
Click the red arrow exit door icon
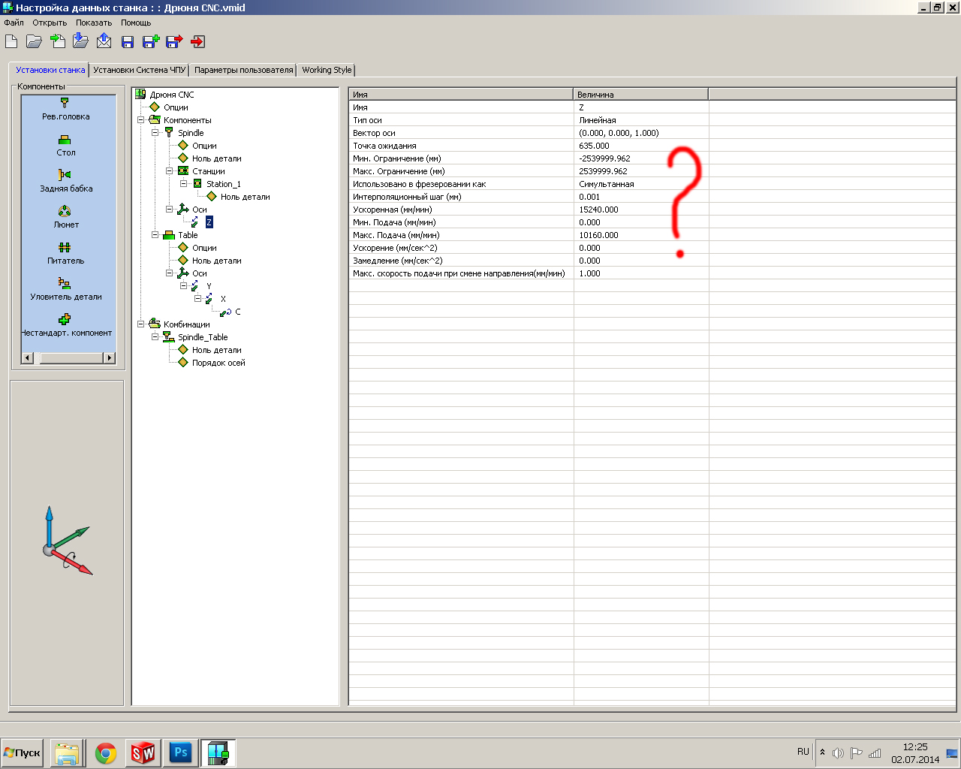pos(198,41)
